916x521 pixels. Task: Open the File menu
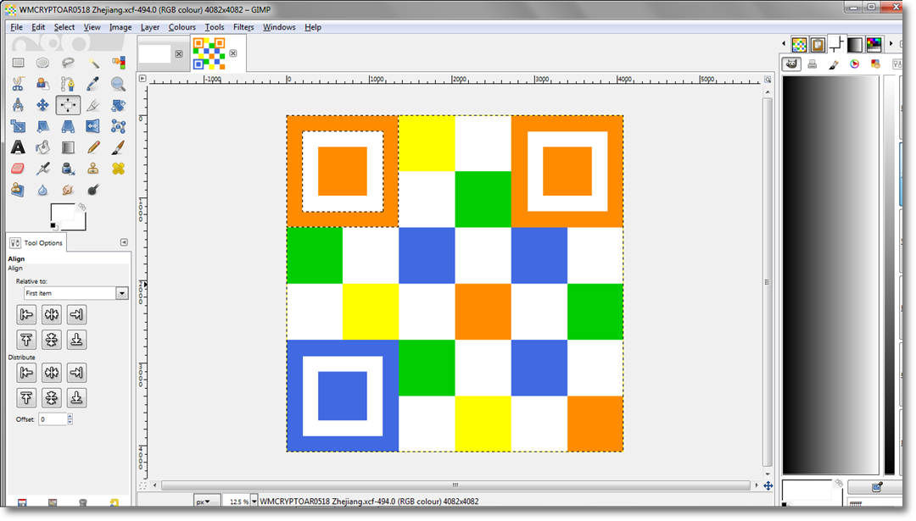click(16, 27)
